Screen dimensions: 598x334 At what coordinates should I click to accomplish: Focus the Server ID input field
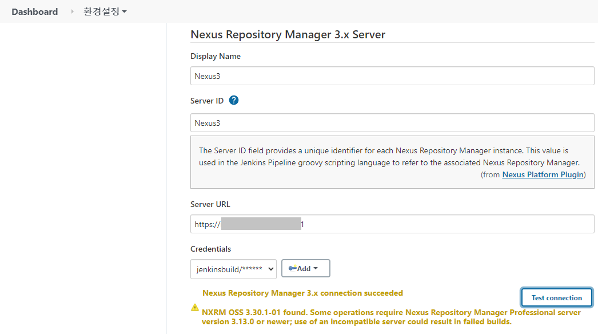[x=392, y=123]
